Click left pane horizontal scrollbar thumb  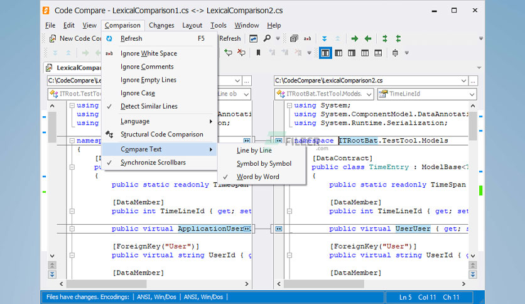click(x=107, y=284)
